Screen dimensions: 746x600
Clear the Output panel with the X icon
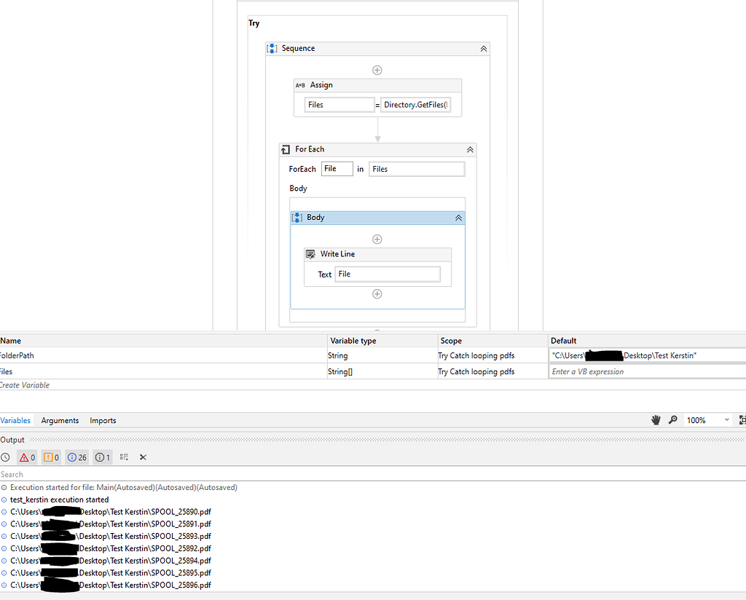(143, 457)
